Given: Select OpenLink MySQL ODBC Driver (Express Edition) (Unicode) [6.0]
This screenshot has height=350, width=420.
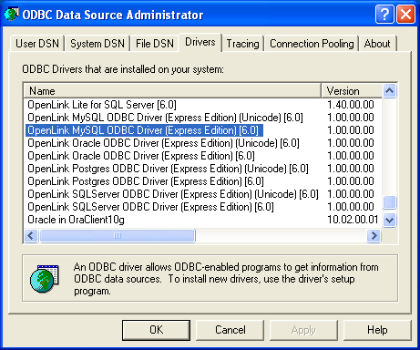Looking at the screenshot, I should [x=165, y=118].
